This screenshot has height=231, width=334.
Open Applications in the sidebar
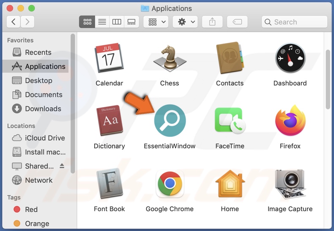pos(36,66)
